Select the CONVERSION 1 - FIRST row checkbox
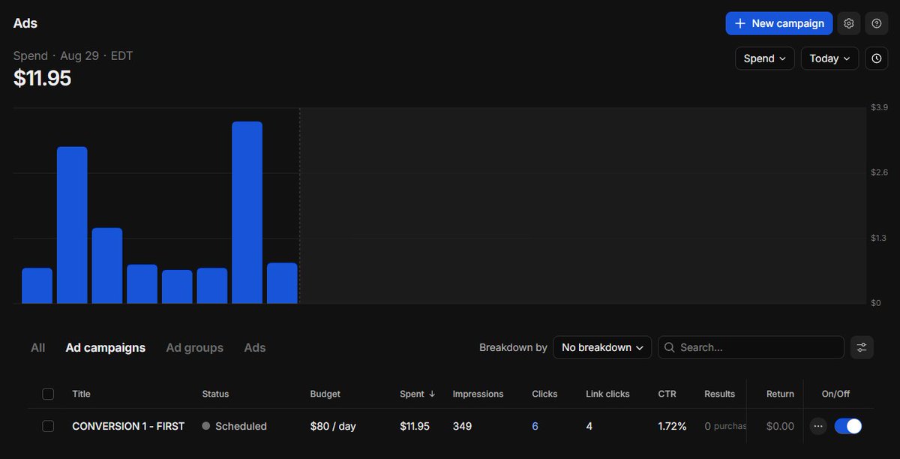The image size is (900, 459). click(x=48, y=426)
